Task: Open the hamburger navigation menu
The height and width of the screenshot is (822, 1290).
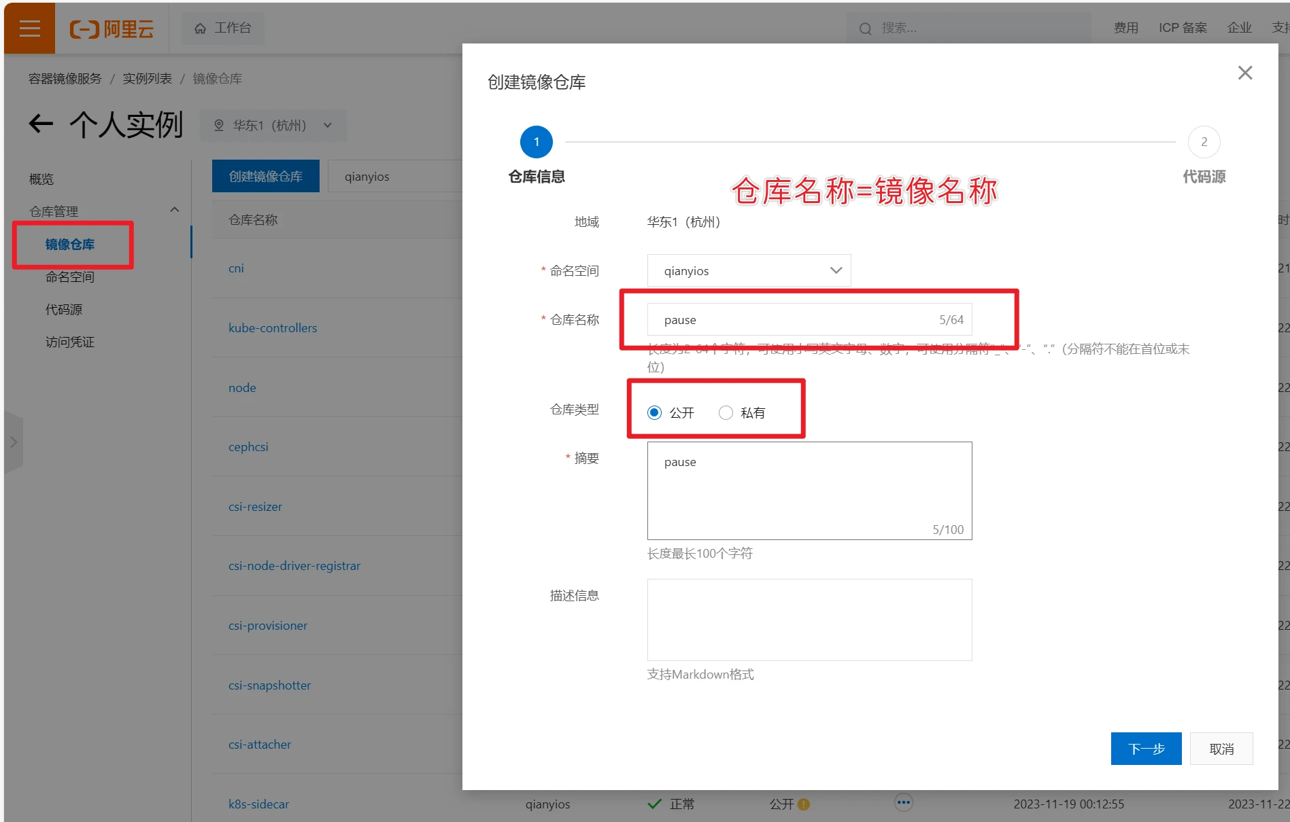Action: (x=29, y=29)
